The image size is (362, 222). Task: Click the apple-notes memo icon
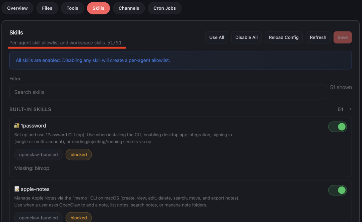pos(17,189)
